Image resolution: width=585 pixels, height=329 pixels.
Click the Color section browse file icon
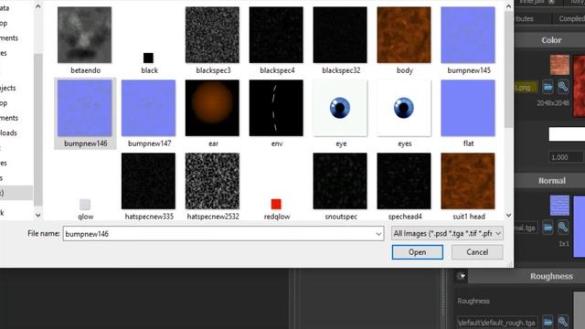[548, 88]
